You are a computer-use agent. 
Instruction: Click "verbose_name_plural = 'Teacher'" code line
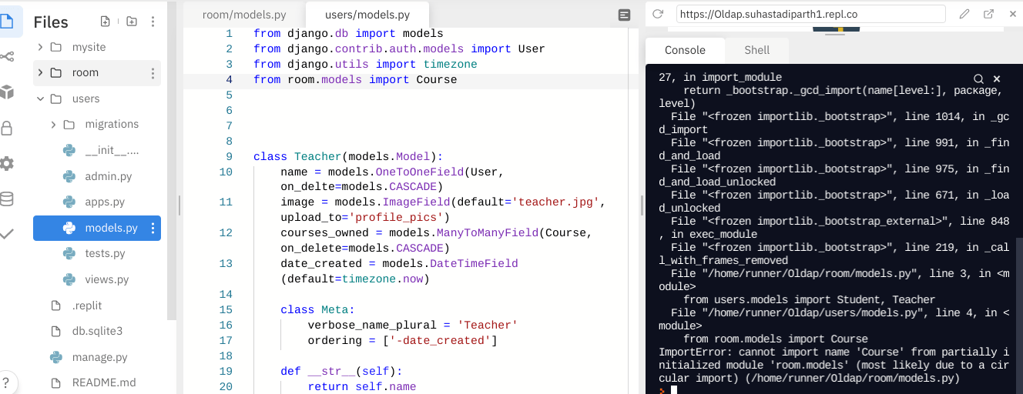click(412, 325)
